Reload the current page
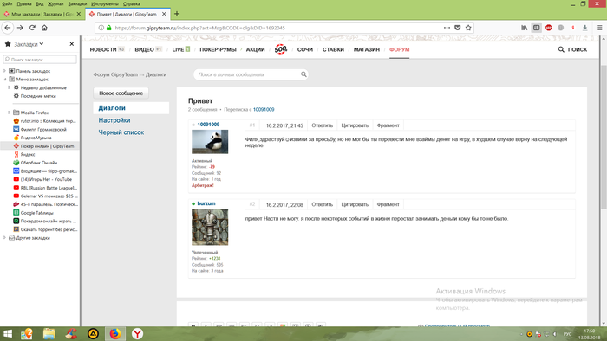This screenshot has height=341, width=607. pos(32,28)
